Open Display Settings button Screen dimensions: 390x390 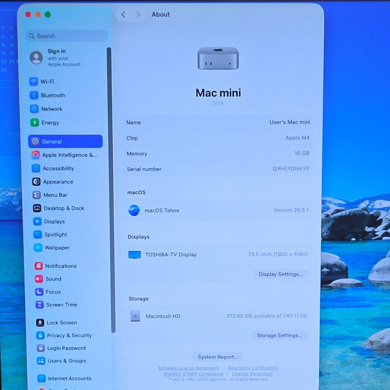click(x=281, y=274)
